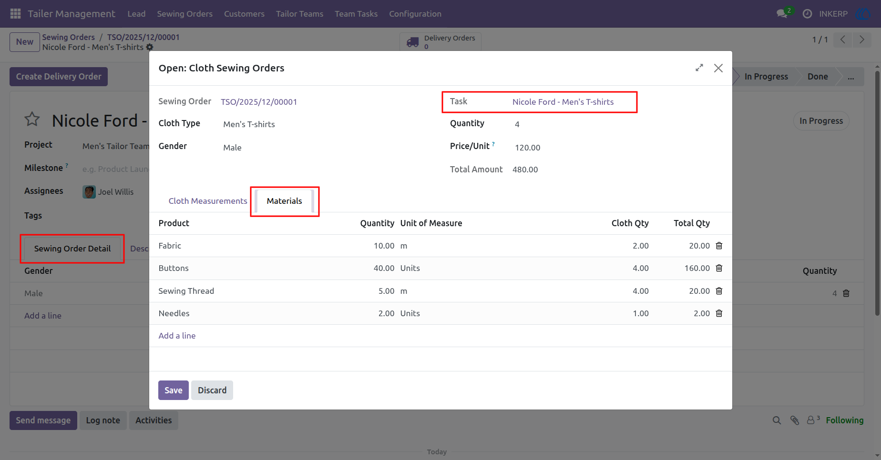
Task: Open the gear actions menu beside task name
Action: pos(150,47)
